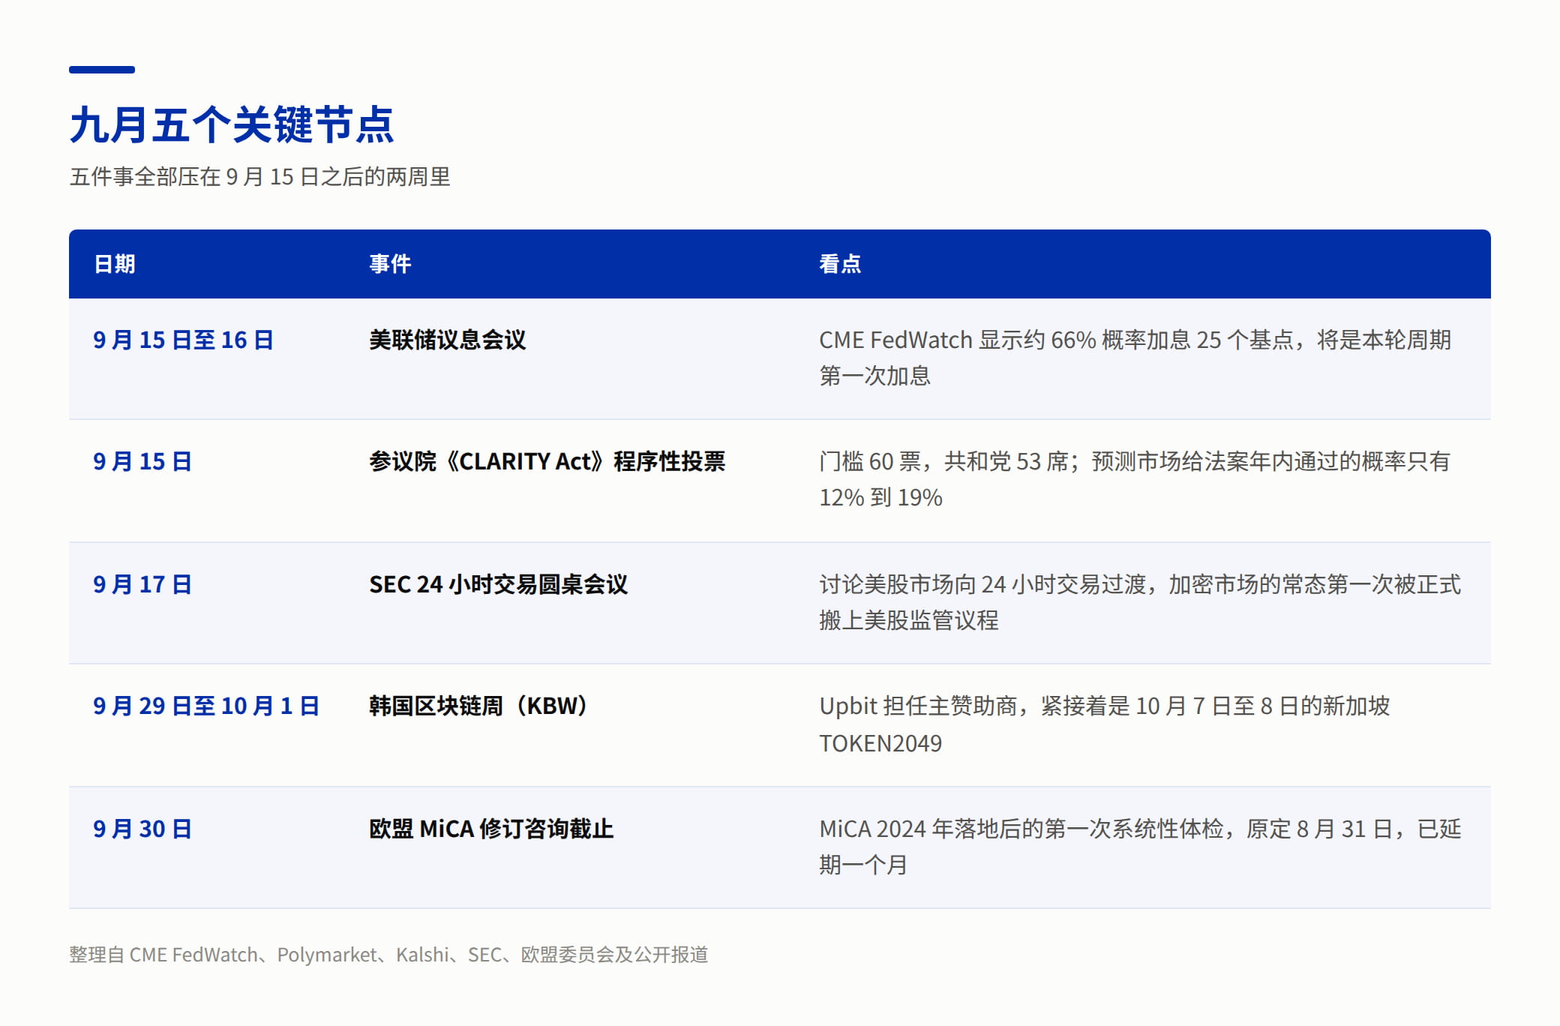This screenshot has width=1560, height=1026.
Task: Click description MiCA 2024 年落地后的第一次系统性体检
Action: pos(1140,847)
